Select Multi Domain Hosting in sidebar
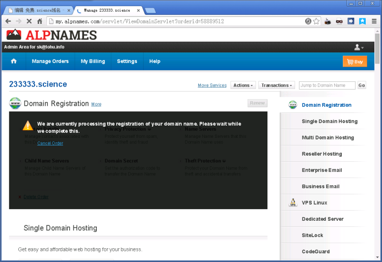This screenshot has width=382, height=262. click(328, 137)
